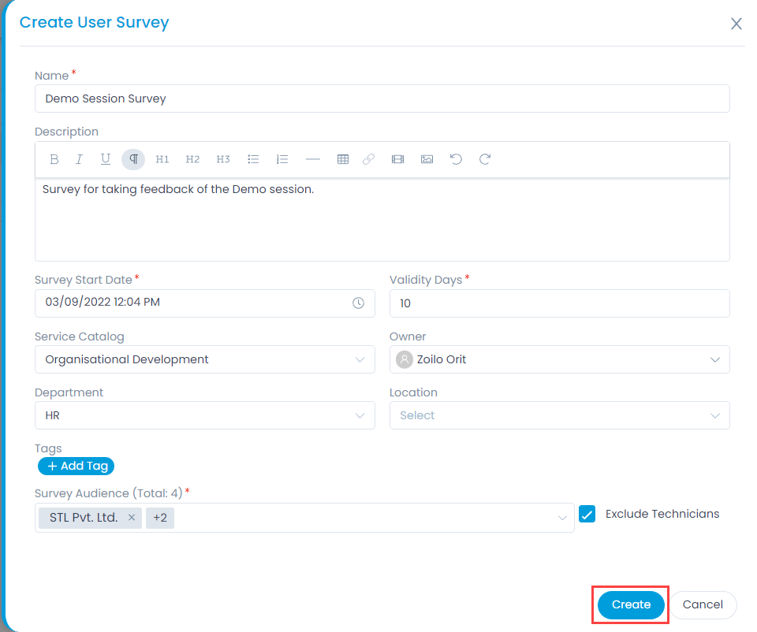Apply bold formatting in the description editor
This screenshot has width=757, height=632.
[x=54, y=158]
